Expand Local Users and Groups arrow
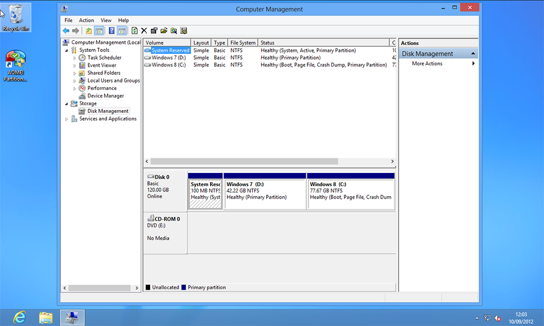 (x=74, y=81)
